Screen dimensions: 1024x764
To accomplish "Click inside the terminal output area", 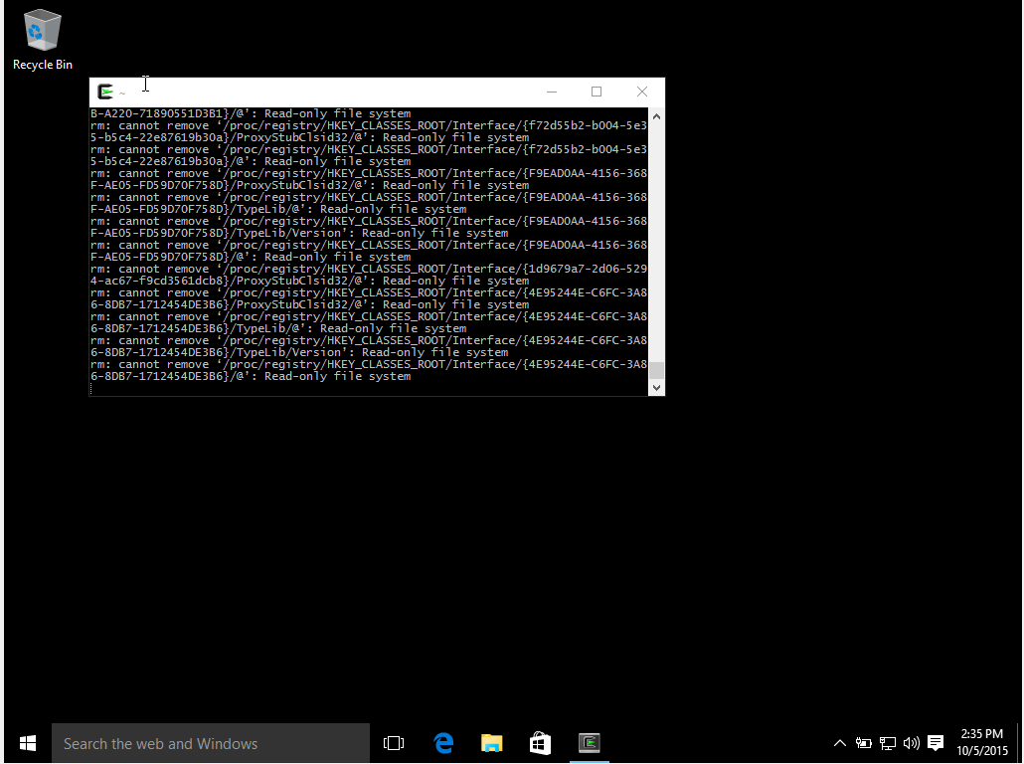I will pyautogui.click(x=368, y=249).
